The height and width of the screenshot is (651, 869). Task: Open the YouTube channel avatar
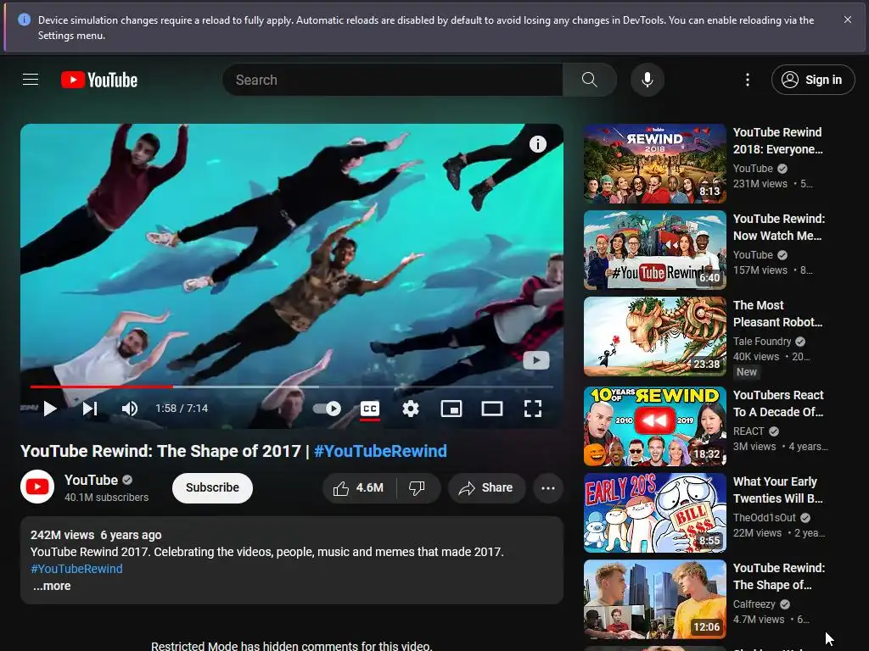[37, 487]
